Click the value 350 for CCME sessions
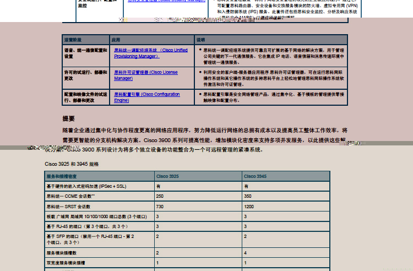The image size is (413, 271). (x=248, y=196)
